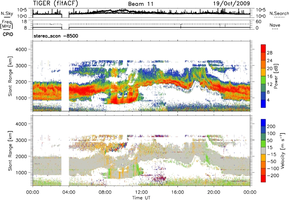
Task: Click the light green 12–16 dB Power colorbar band
Action: pos(263,80)
